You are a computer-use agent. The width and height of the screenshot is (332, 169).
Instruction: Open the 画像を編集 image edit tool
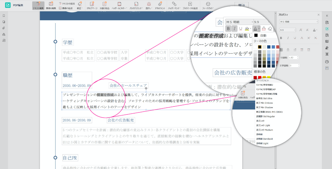click(x=51, y=6)
